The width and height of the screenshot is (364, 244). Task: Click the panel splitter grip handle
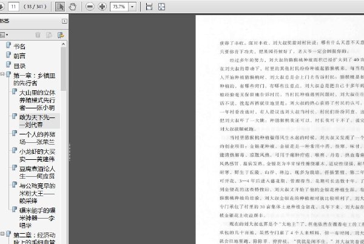(69, 152)
